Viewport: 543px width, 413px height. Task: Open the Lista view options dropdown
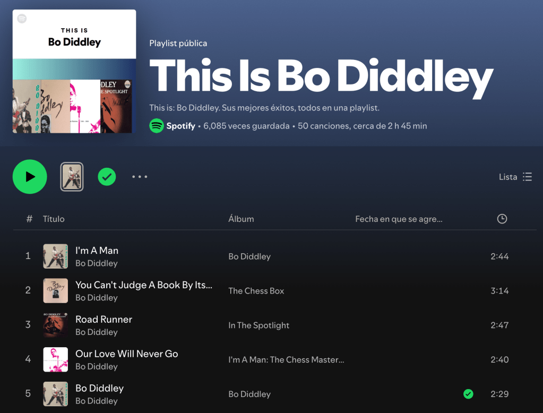point(515,177)
